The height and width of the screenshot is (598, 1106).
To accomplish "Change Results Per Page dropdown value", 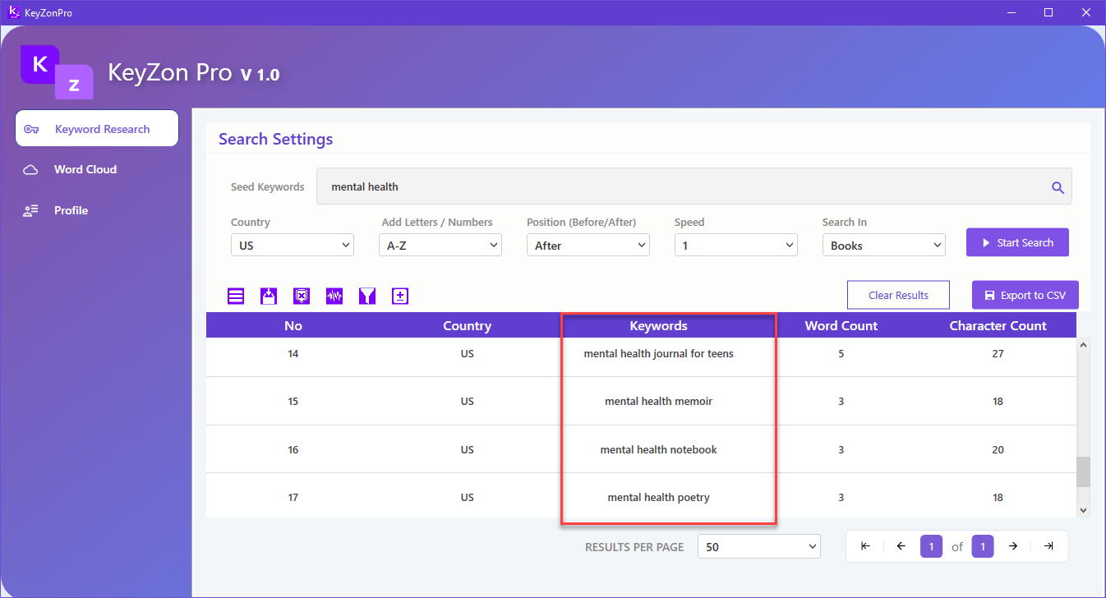I will [758, 546].
